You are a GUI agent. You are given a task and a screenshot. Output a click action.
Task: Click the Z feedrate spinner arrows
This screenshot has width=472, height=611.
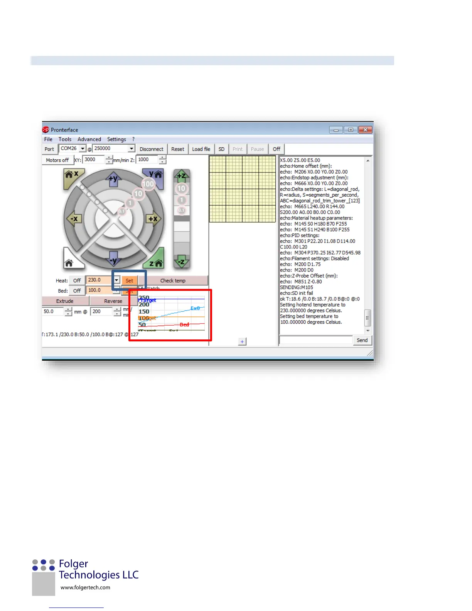pos(163,160)
